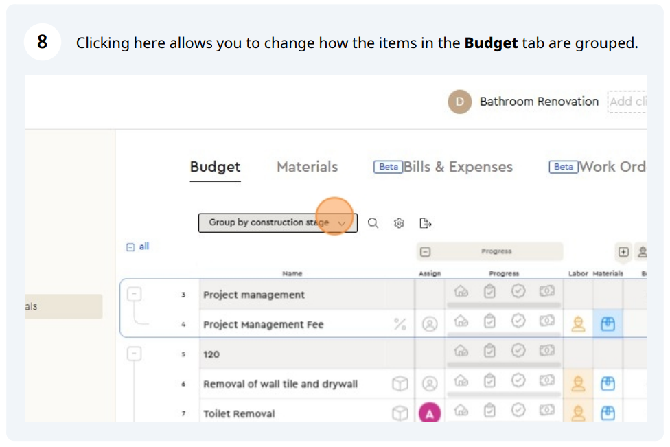Collapse the 120 group
This screenshot has height=447, width=670.
click(135, 354)
